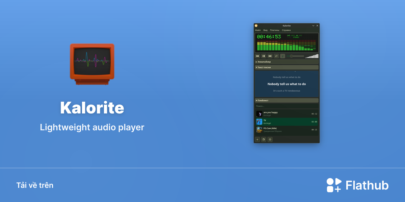Image resolution: width=405 pixels, height=202 pixels.
Task: Collapse the Текст песни section
Action: click(x=287, y=67)
